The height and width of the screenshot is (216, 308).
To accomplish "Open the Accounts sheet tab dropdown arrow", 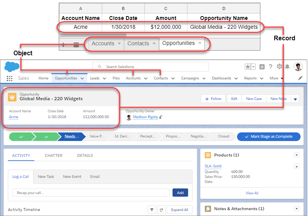I will (119, 43).
